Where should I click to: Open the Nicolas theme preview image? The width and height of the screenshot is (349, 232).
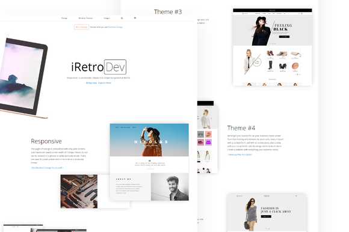click(149, 140)
